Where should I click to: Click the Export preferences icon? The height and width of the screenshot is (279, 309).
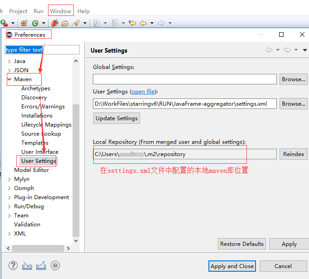[41, 265]
